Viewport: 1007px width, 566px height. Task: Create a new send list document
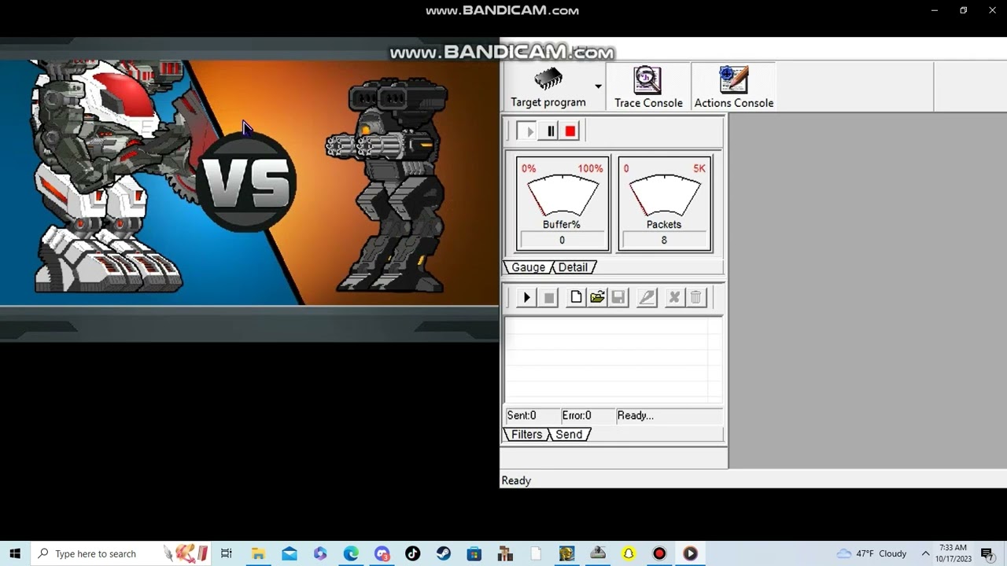(x=576, y=297)
